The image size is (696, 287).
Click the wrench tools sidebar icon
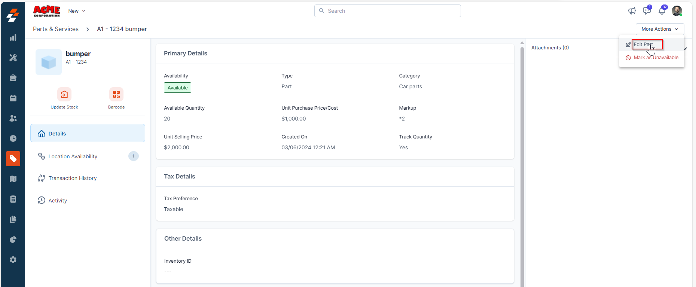pyautogui.click(x=13, y=58)
